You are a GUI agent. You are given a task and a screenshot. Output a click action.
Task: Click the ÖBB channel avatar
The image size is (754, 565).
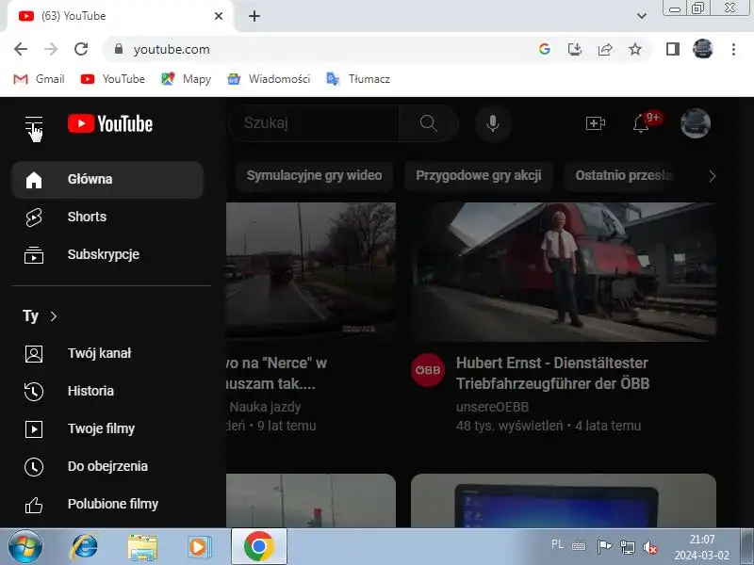(428, 370)
